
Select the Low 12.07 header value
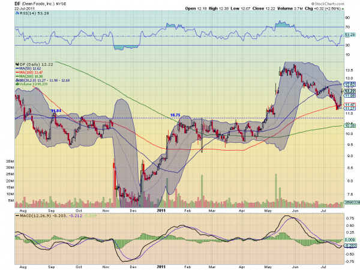click(241, 8)
